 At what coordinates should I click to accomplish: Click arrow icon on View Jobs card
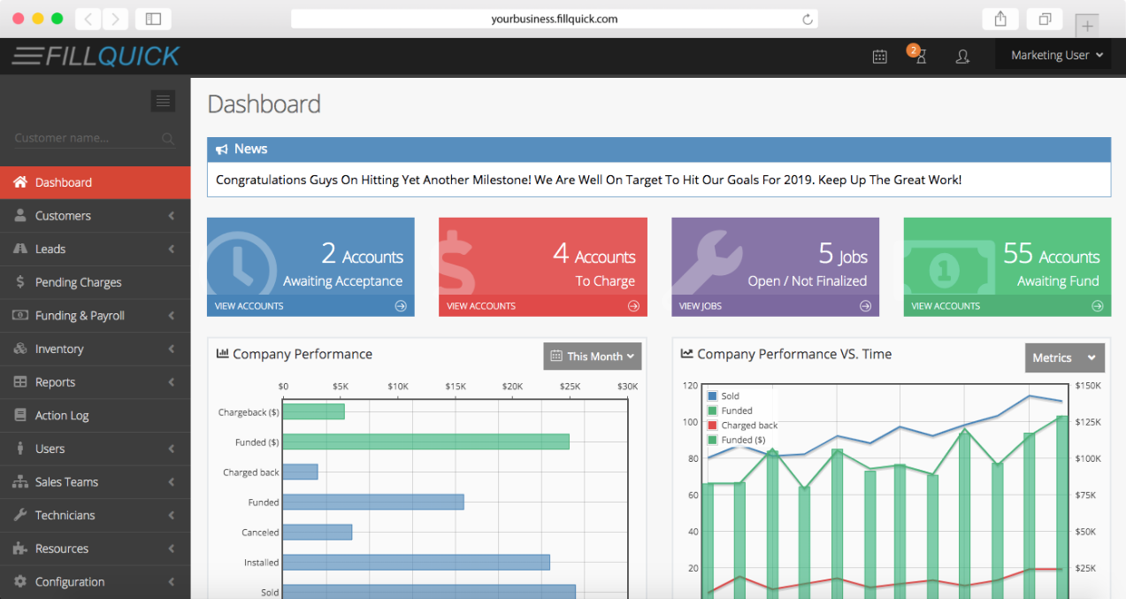coord(865,306)
